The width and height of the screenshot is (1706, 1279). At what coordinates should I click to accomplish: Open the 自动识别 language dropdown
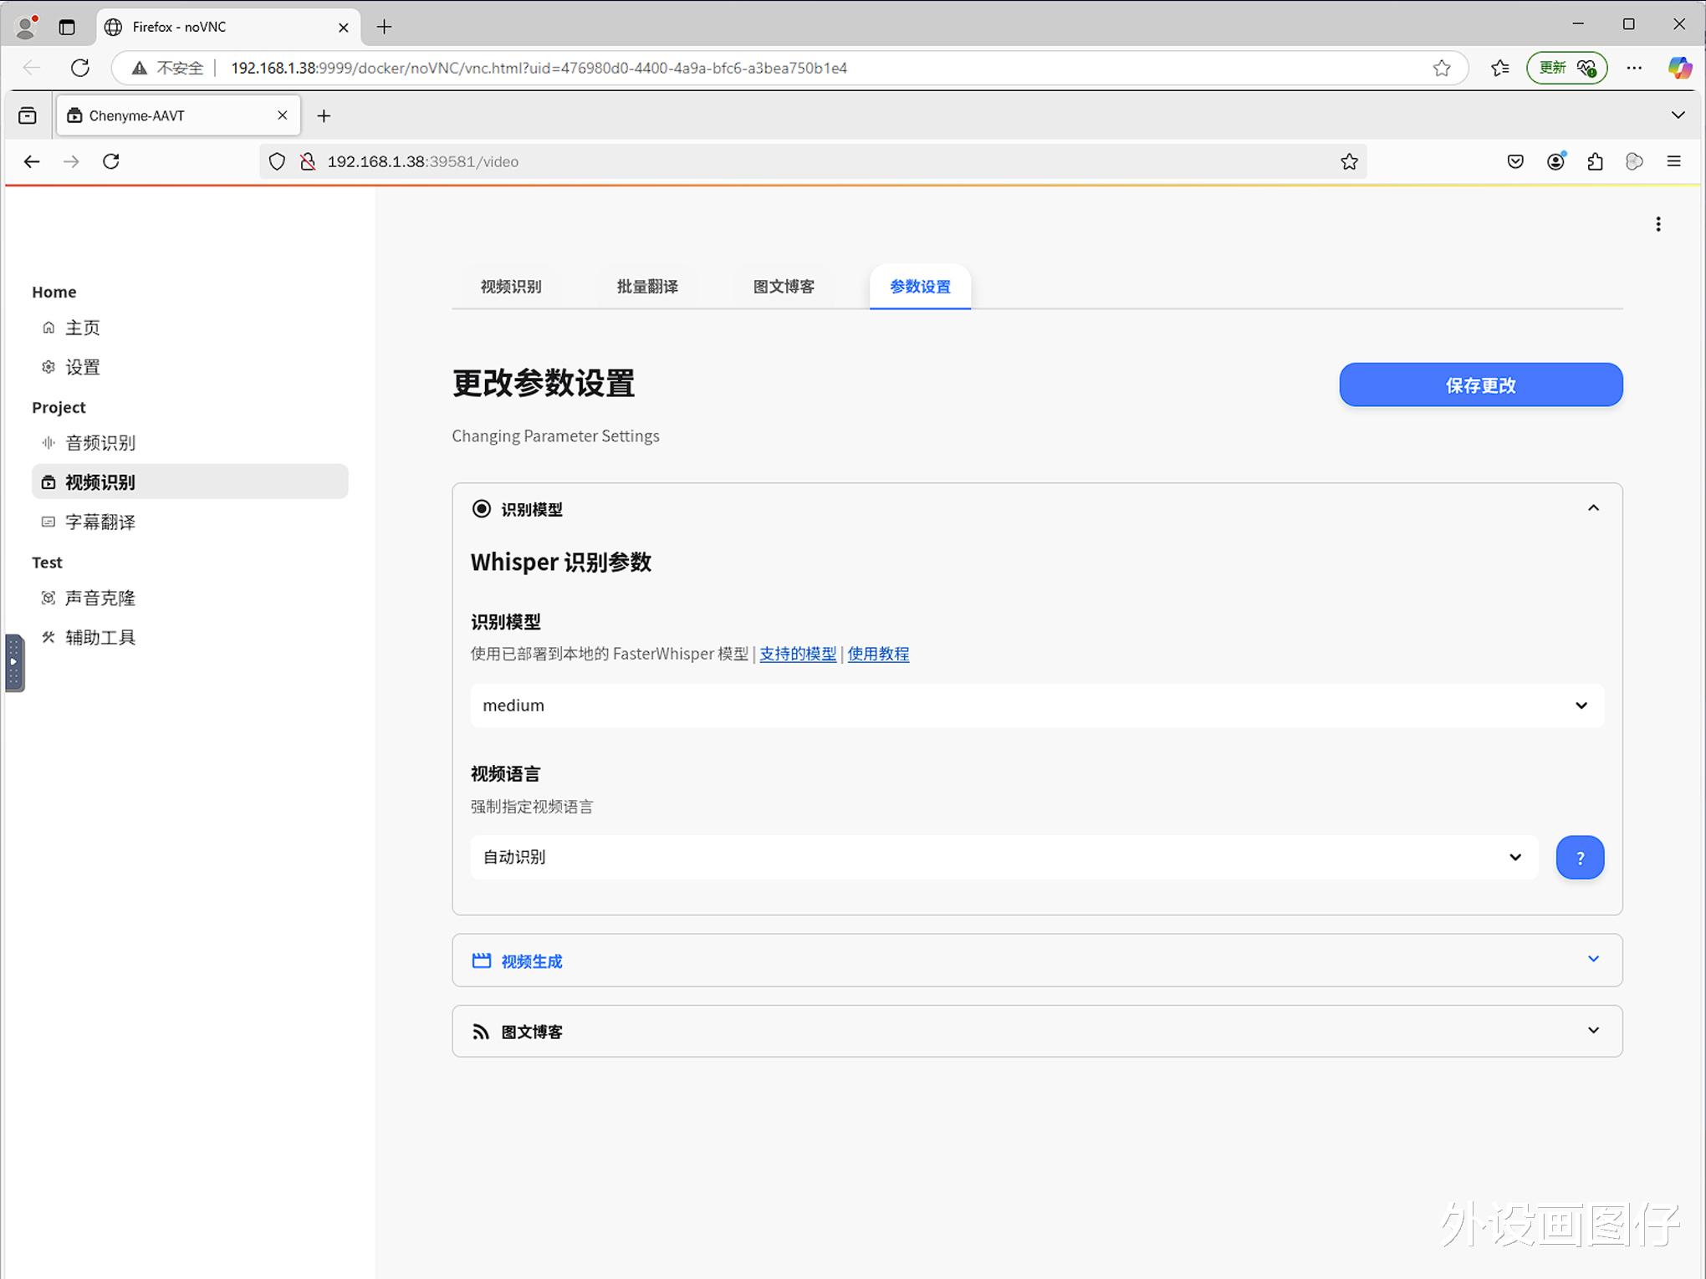point(1003,858)
